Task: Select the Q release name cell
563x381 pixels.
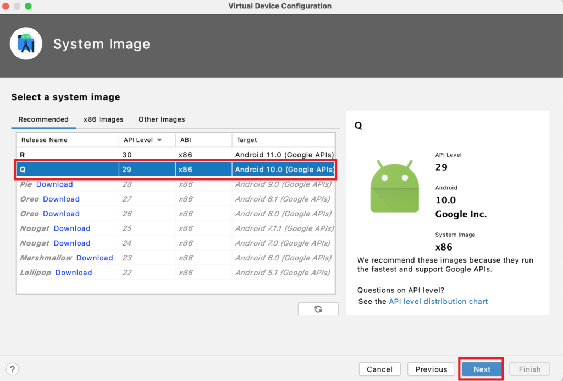Action: [x=68, y=169]
